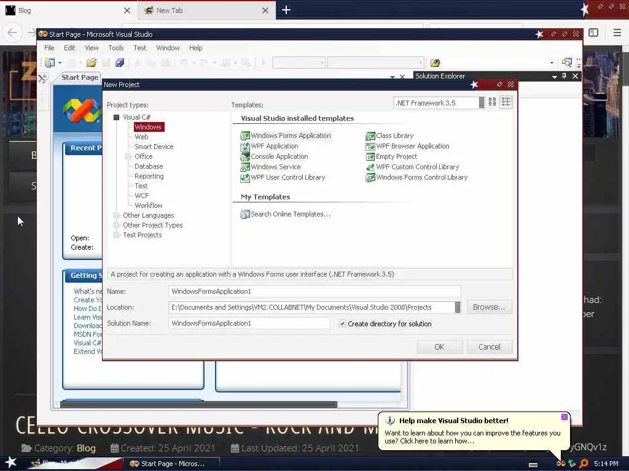The width and height of the screenshot is (629, 471).
Task: Open the File menu
Action: pyautogui.click(x=49, y=48)
